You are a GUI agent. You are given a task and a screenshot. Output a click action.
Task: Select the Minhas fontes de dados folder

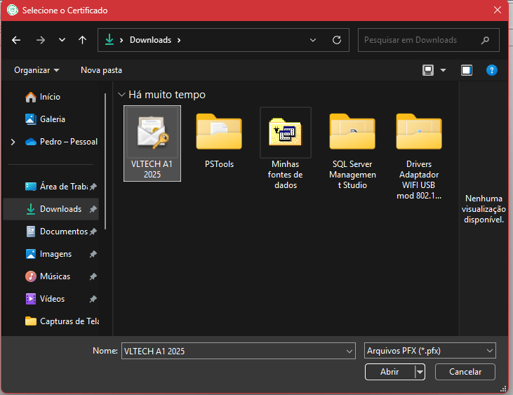[x=286, y=148]
